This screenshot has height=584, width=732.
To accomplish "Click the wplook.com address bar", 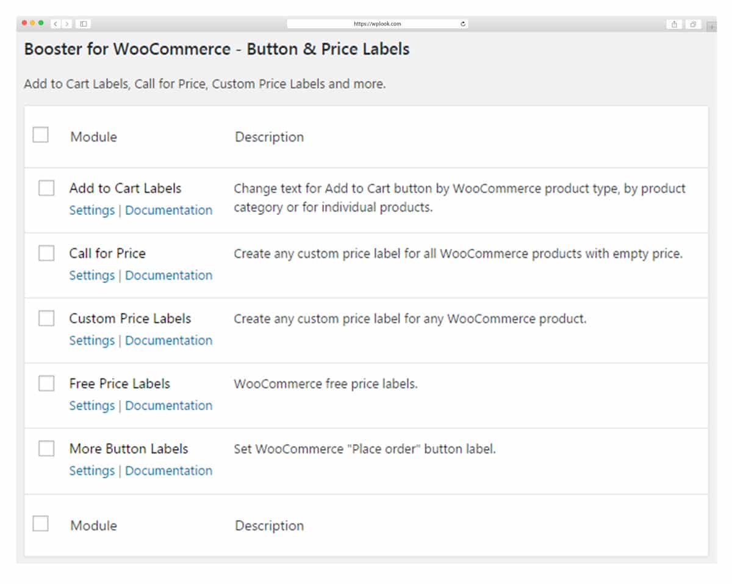I will 378,24.
